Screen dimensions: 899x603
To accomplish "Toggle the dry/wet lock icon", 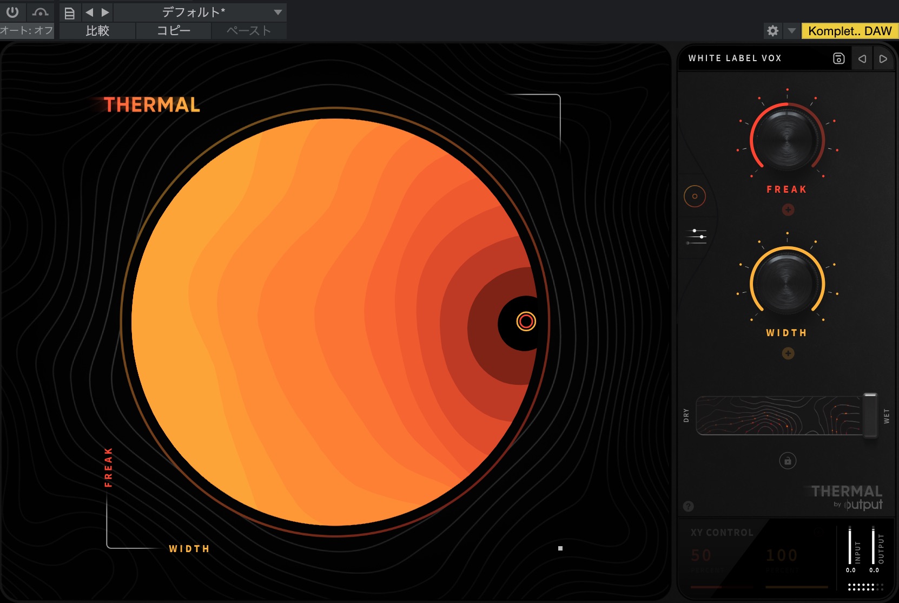I will coord(788,461).
